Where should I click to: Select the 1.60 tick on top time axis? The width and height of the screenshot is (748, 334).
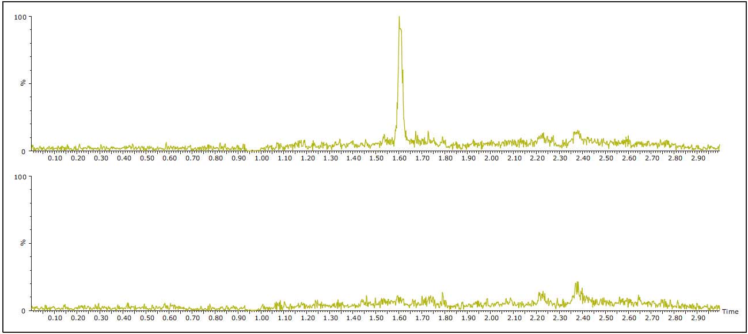[399, 158]
